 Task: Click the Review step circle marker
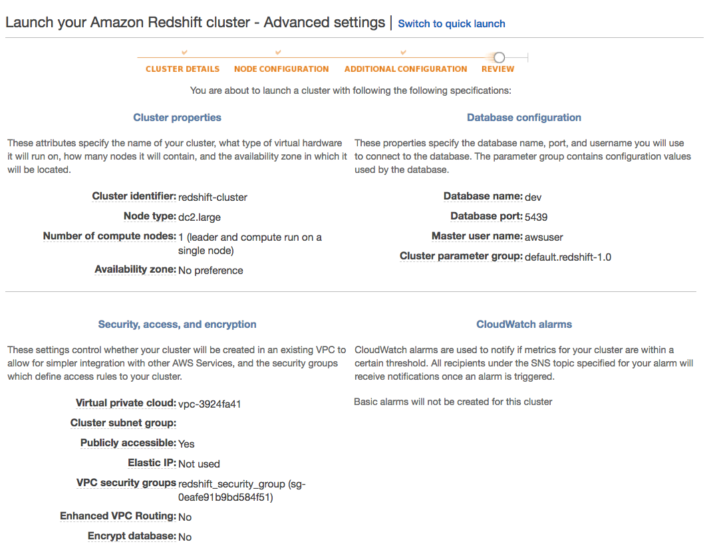pos(500,58)
